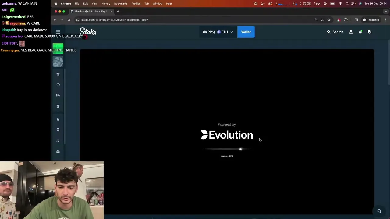390x219 pixels.
Task: Click the crossed-eye tracking protection icon
Action: point(322,20)
